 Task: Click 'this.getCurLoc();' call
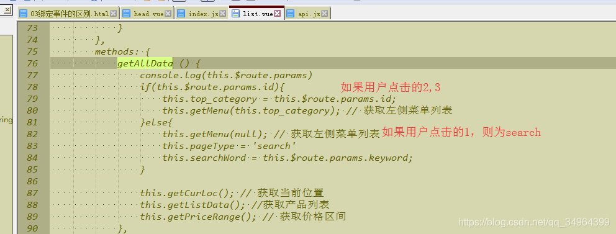point(187,193)
